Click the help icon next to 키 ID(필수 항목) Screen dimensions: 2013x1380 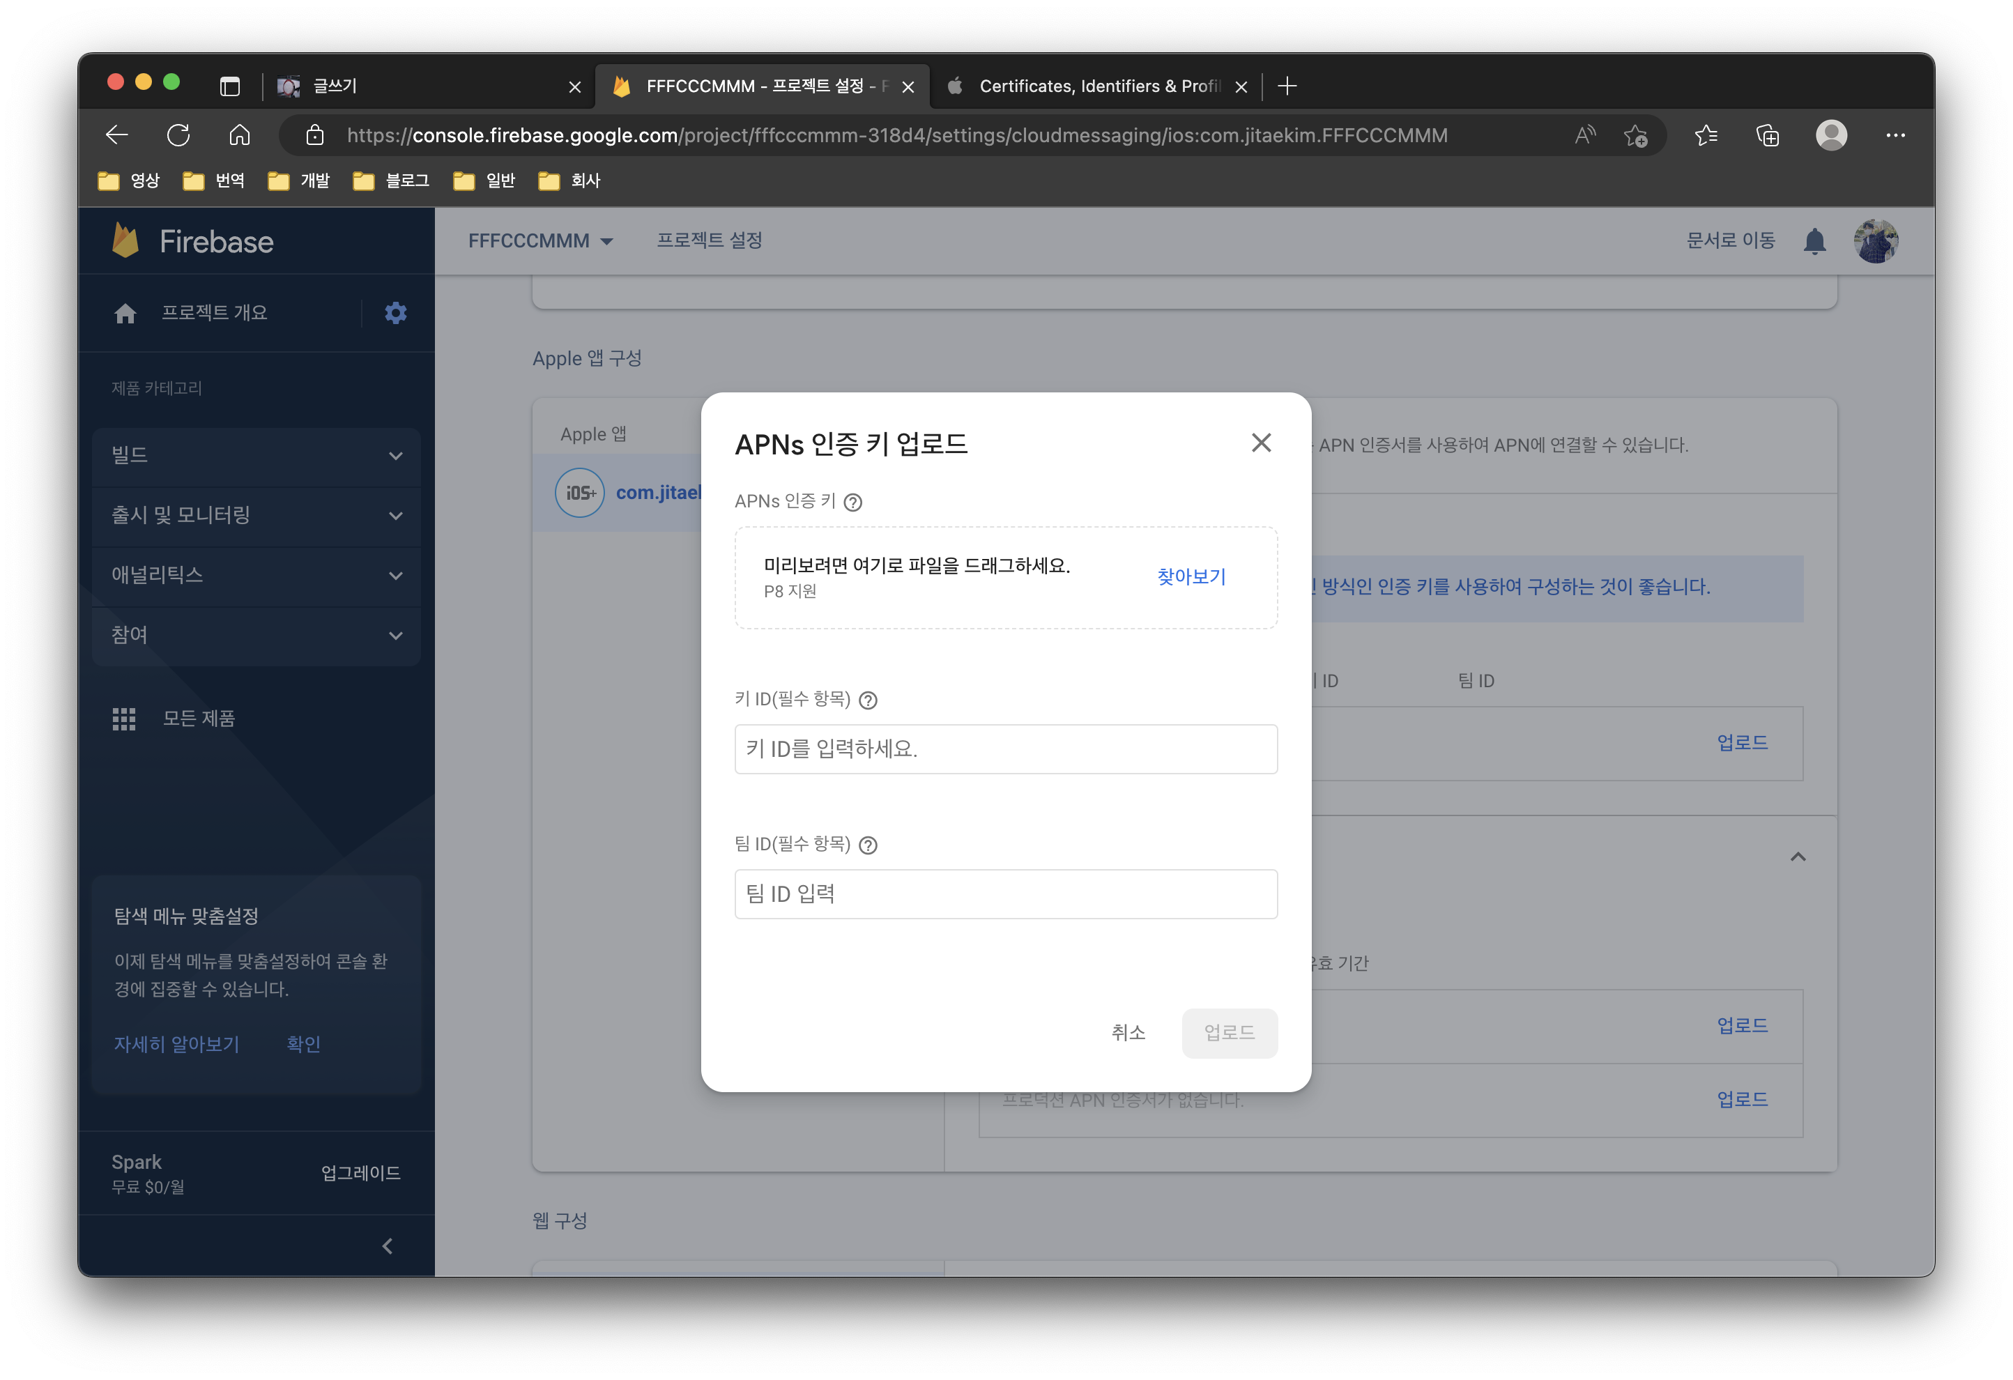(x=868, y=700)
